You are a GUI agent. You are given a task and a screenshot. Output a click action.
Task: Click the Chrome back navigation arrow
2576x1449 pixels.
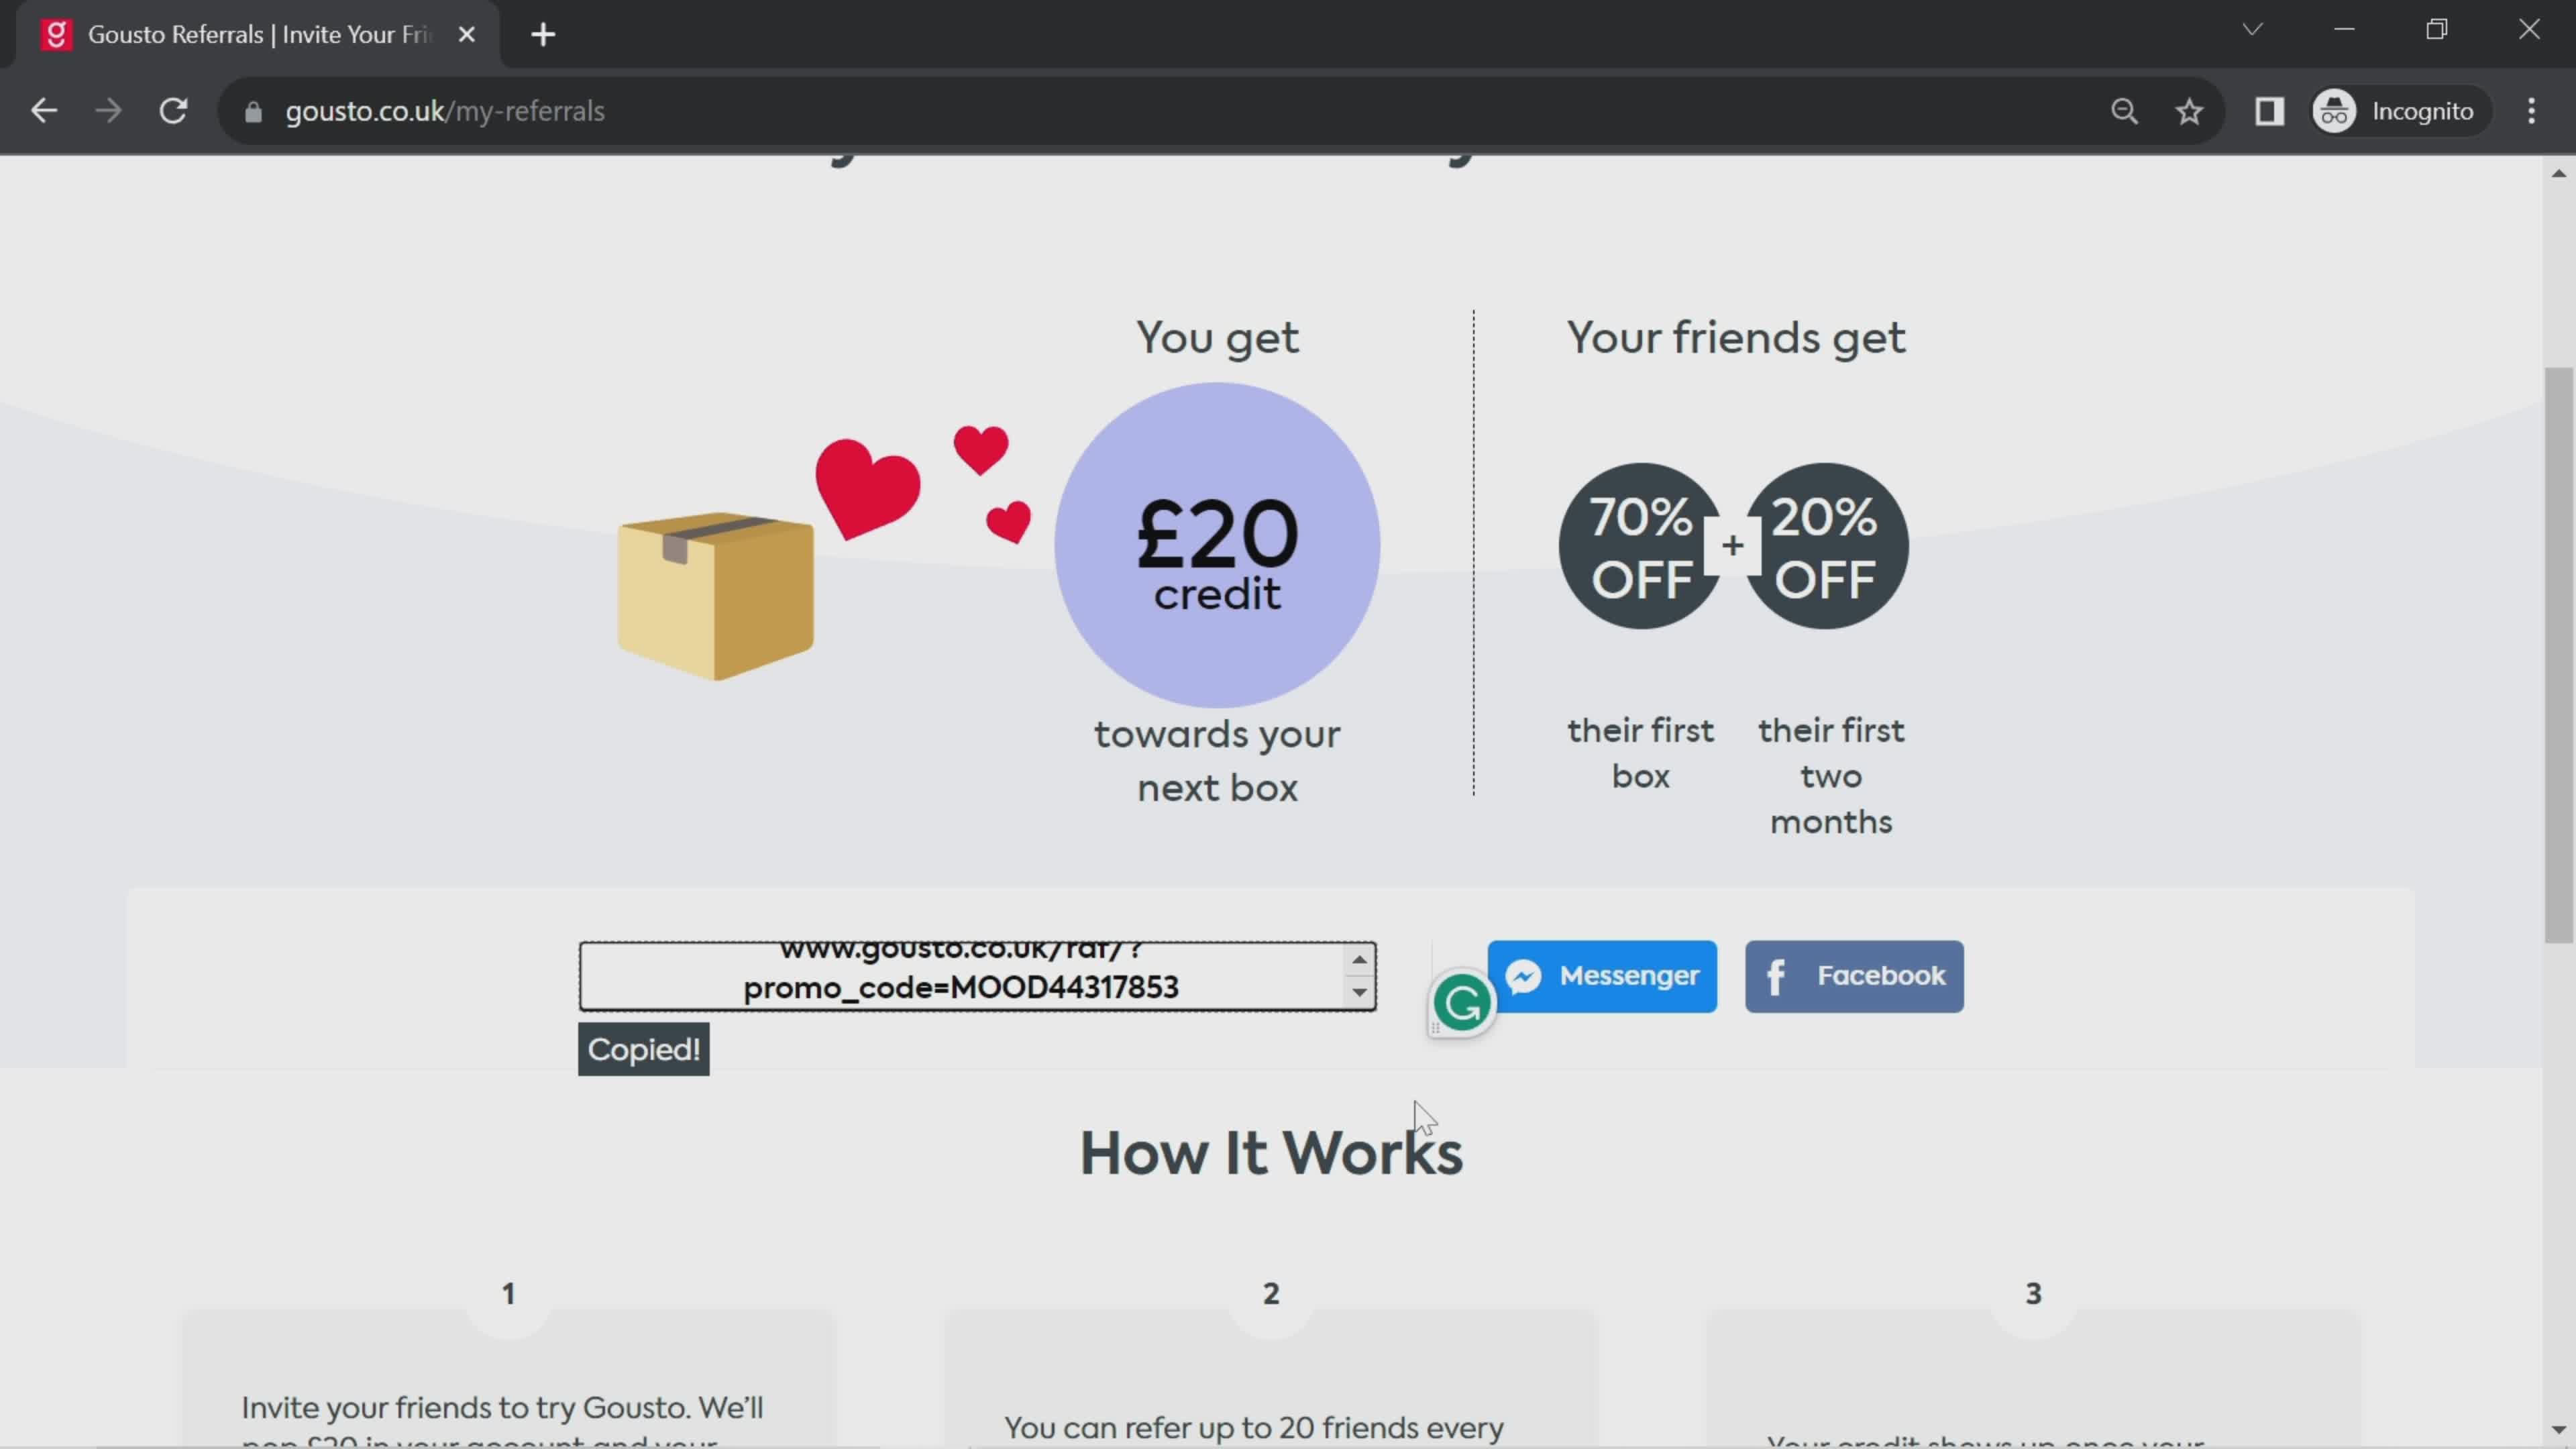pyautogui.click(x=44, y=110)
